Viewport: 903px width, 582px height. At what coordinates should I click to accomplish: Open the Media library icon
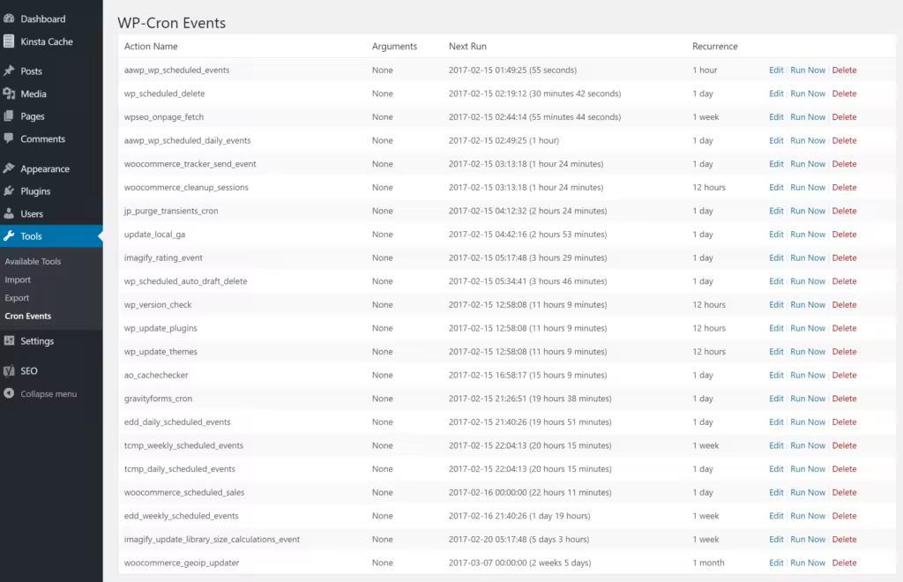(9, 93)
